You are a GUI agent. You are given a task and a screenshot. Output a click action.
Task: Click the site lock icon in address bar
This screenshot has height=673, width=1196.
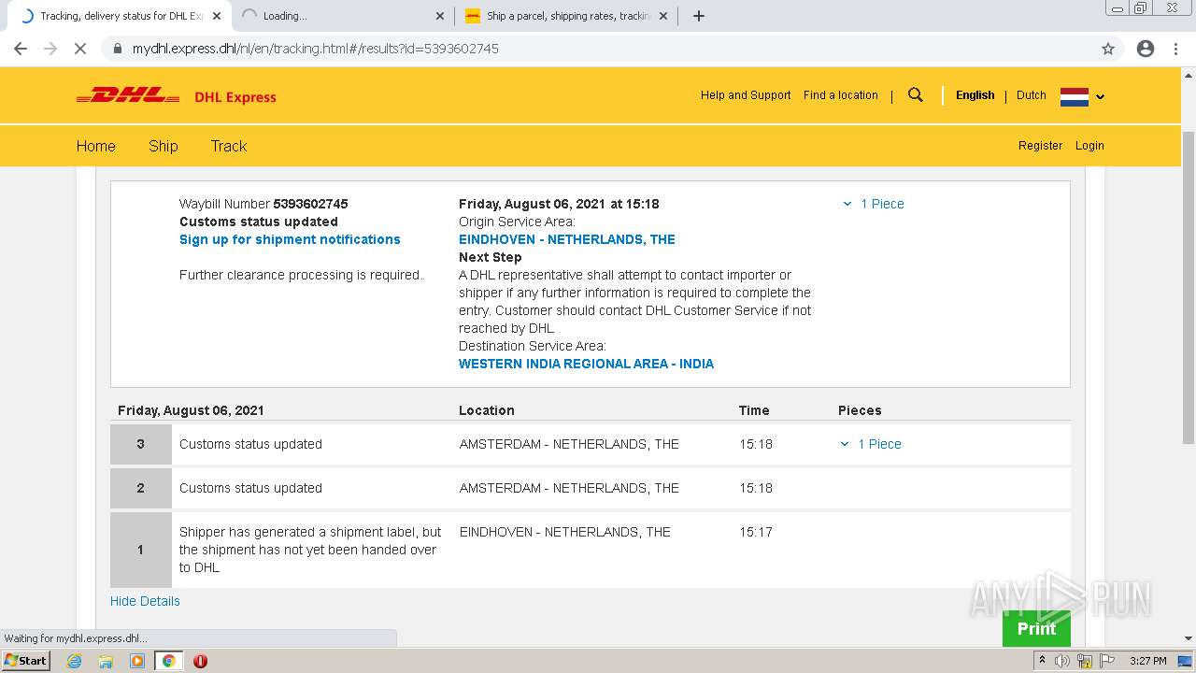pyautogui.click(x=118, y=49)
